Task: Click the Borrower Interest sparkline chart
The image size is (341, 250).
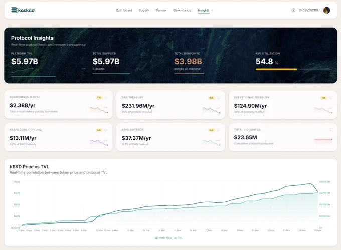Action: [x=99, y=110]
